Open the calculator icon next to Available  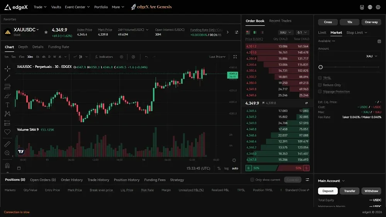[x=379, y=41]
